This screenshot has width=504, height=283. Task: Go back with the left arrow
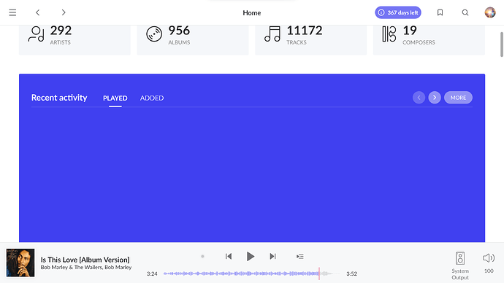(x=37, y=12)
